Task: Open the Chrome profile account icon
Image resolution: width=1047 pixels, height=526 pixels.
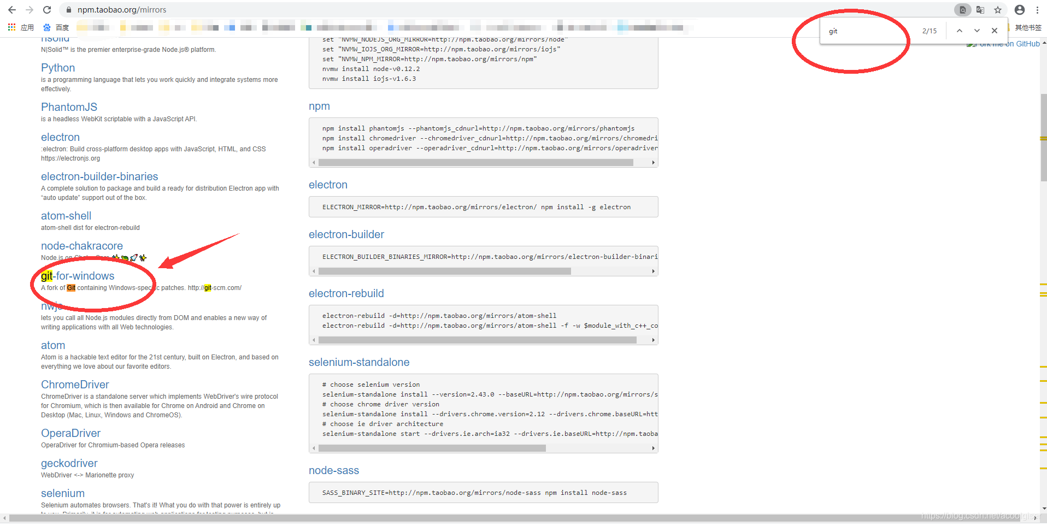Action: (1020, 10)
